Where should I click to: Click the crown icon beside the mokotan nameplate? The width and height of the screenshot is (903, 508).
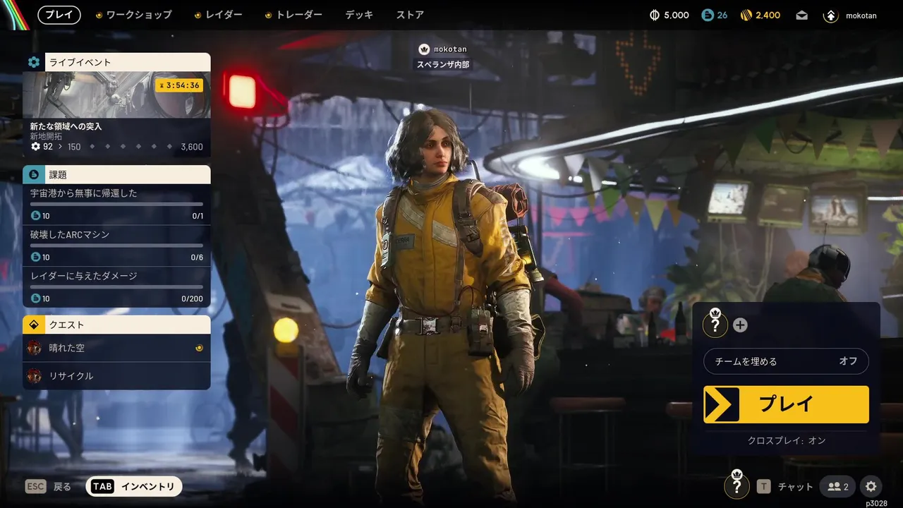click(x=424, y=49)
